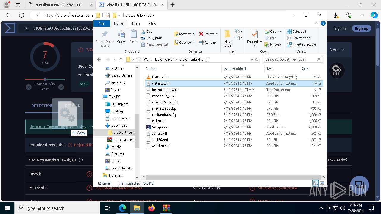Click Select all
The width and height of the screenshot is (381, 214).
coord(296,32)
